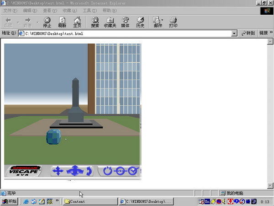274x206 pixels.
Task: Click the Viscape rotate arrows icon
Action: tap(89, 171)
